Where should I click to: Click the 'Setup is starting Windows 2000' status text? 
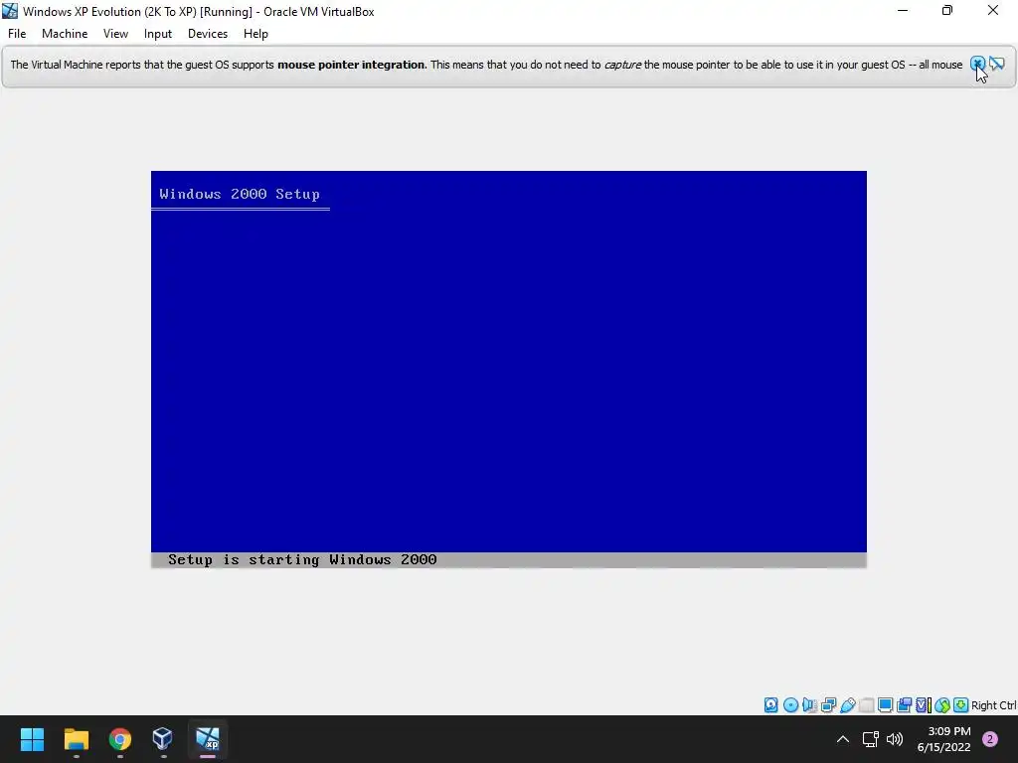click(x=302, y=560)
